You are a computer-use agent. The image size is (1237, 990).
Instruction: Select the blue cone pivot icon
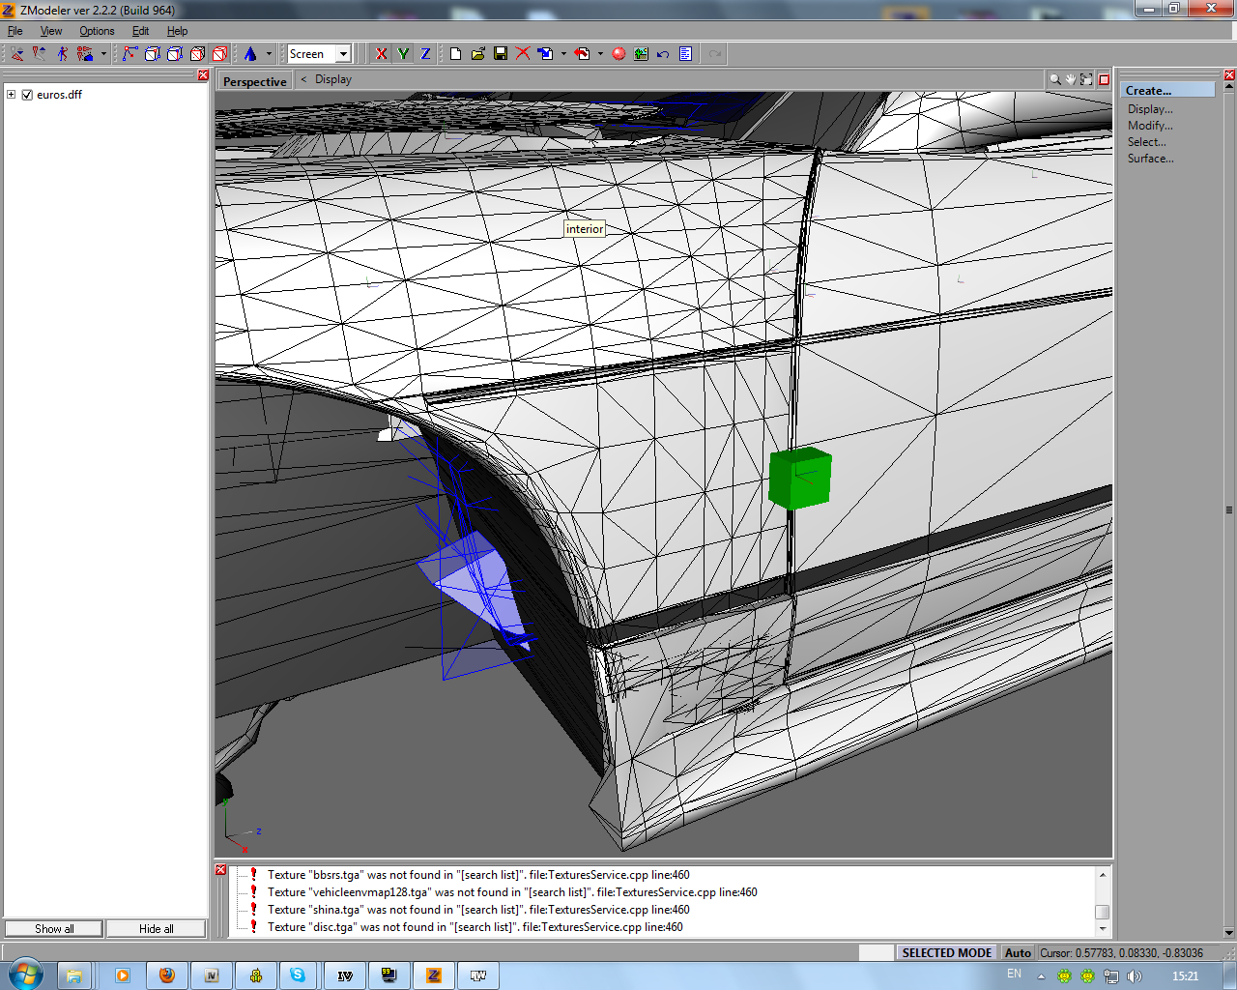tap(250, 54)
